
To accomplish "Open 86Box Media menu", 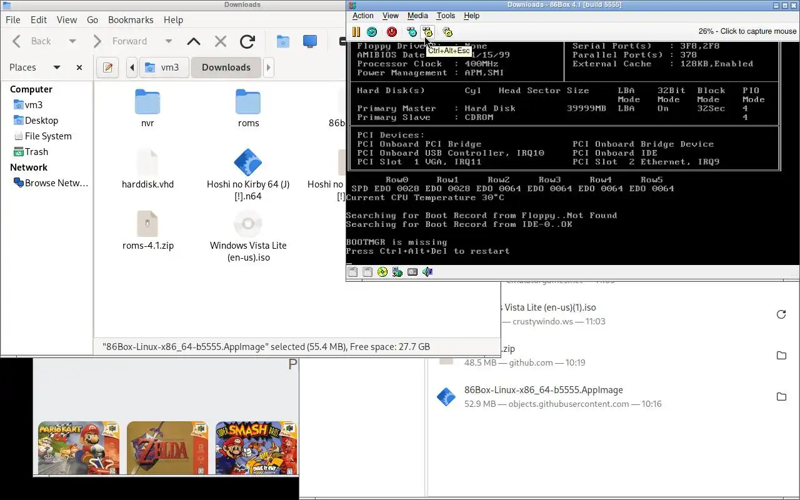I will [x=417, y=16].
